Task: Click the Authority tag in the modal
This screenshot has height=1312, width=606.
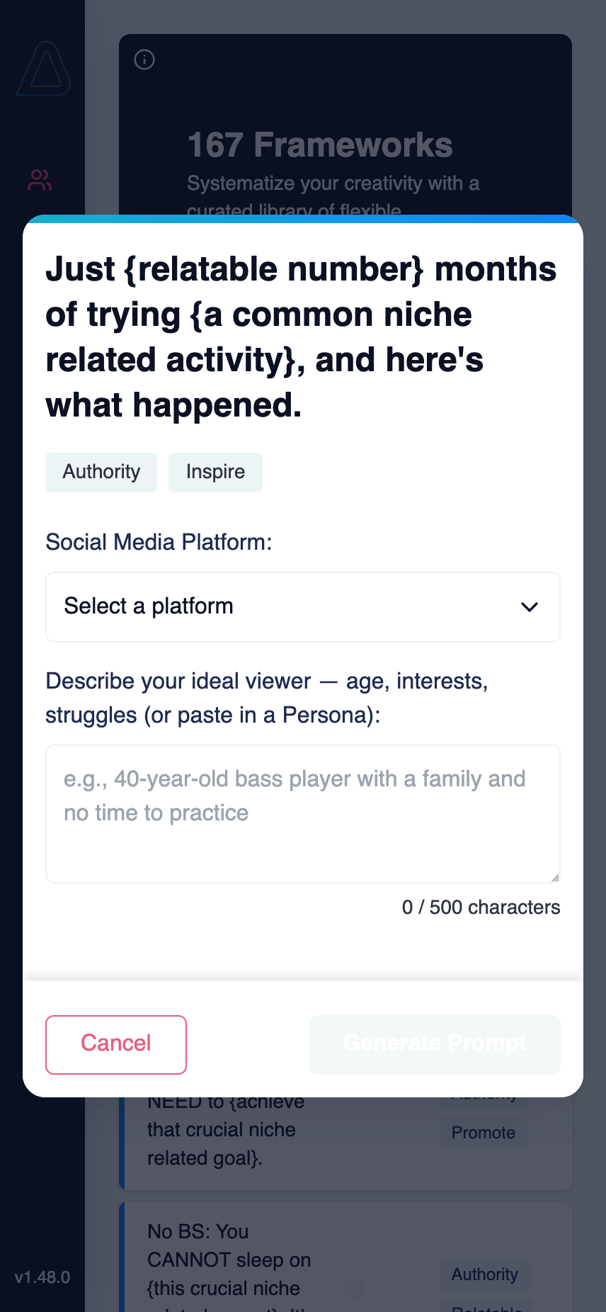Action: click(x=101, y=472)
